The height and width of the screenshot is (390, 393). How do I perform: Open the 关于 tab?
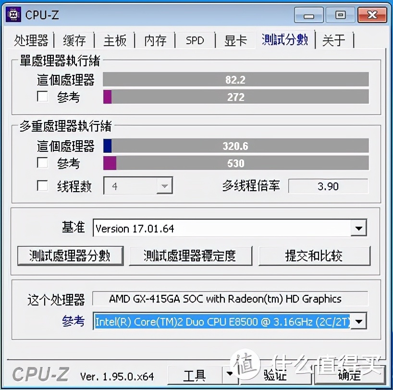[334, 40]
